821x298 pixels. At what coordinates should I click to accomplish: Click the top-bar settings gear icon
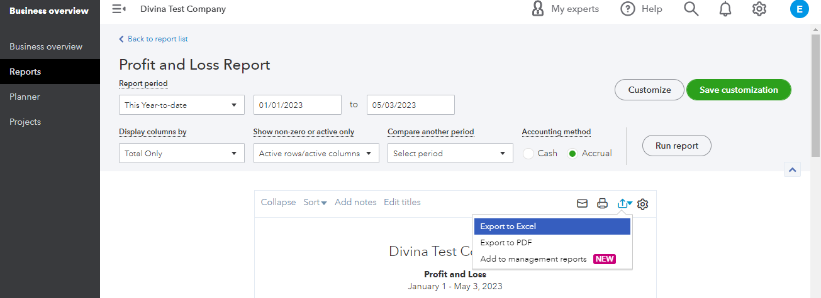coord(759,9)
